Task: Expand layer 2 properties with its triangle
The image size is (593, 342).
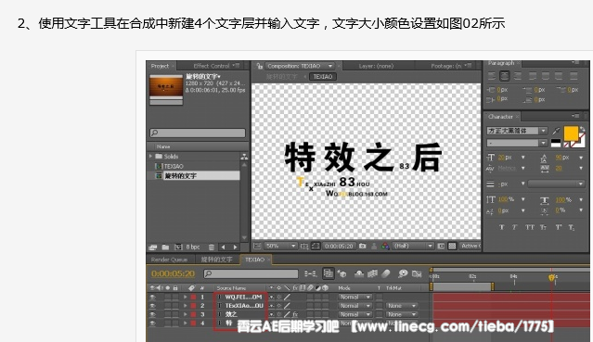Action: (x=185, y=306)
